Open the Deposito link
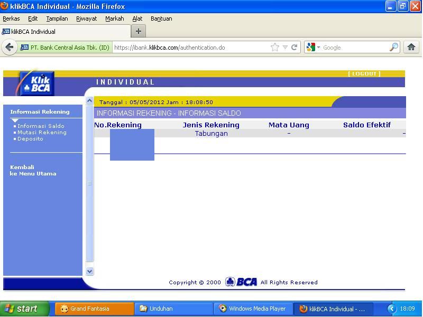The image size is (423, 317). [30, 139]
